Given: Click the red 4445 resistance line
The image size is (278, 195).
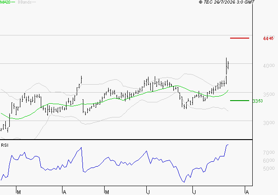Looking at the screenshot, I should (239, 38).
